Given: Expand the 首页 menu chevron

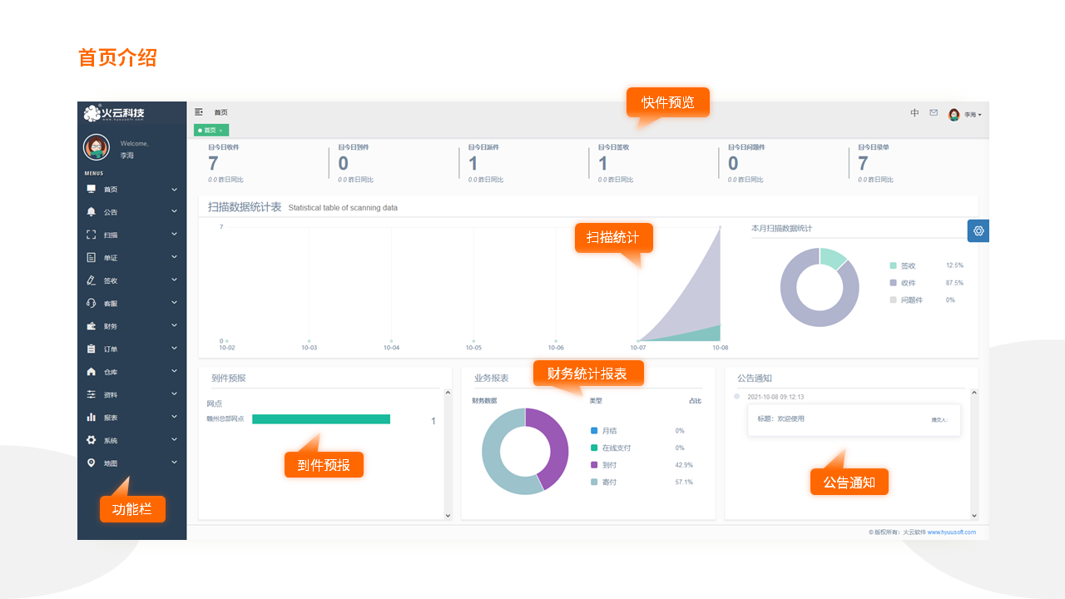Looking at the screenshot, I should 175,190.
